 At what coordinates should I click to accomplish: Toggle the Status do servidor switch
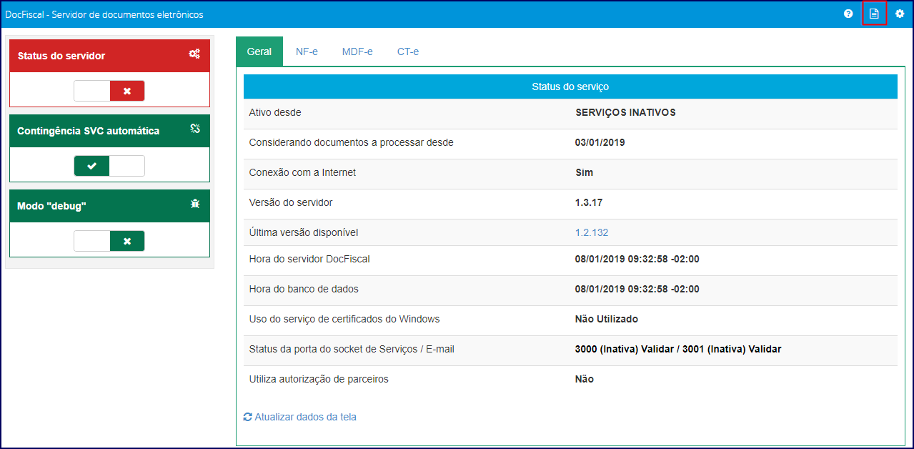coord(109,91)
